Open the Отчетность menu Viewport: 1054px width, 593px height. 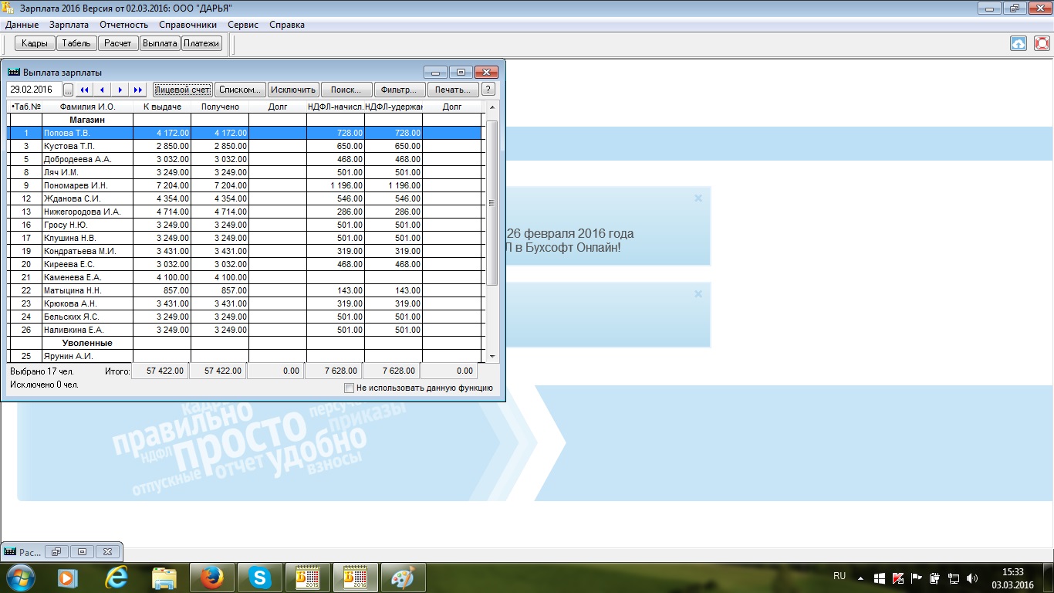tap(123, 25)
